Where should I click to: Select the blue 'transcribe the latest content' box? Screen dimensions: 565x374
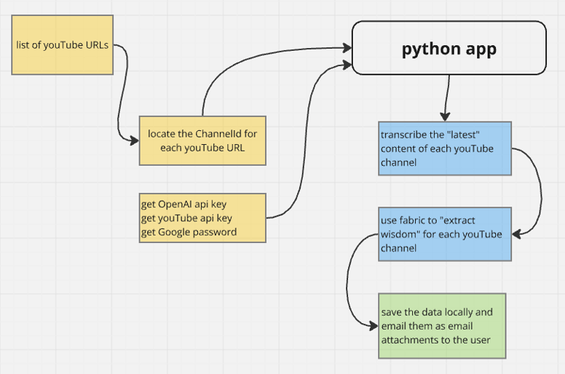[x=445, y=148]
